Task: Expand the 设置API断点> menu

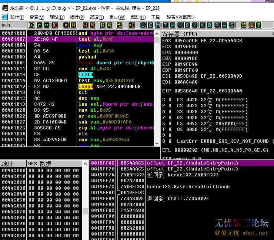Action: 180,17
